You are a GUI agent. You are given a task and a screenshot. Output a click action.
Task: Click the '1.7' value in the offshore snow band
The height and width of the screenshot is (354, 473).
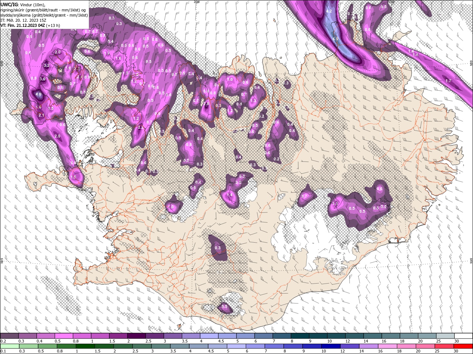(449, 81)
